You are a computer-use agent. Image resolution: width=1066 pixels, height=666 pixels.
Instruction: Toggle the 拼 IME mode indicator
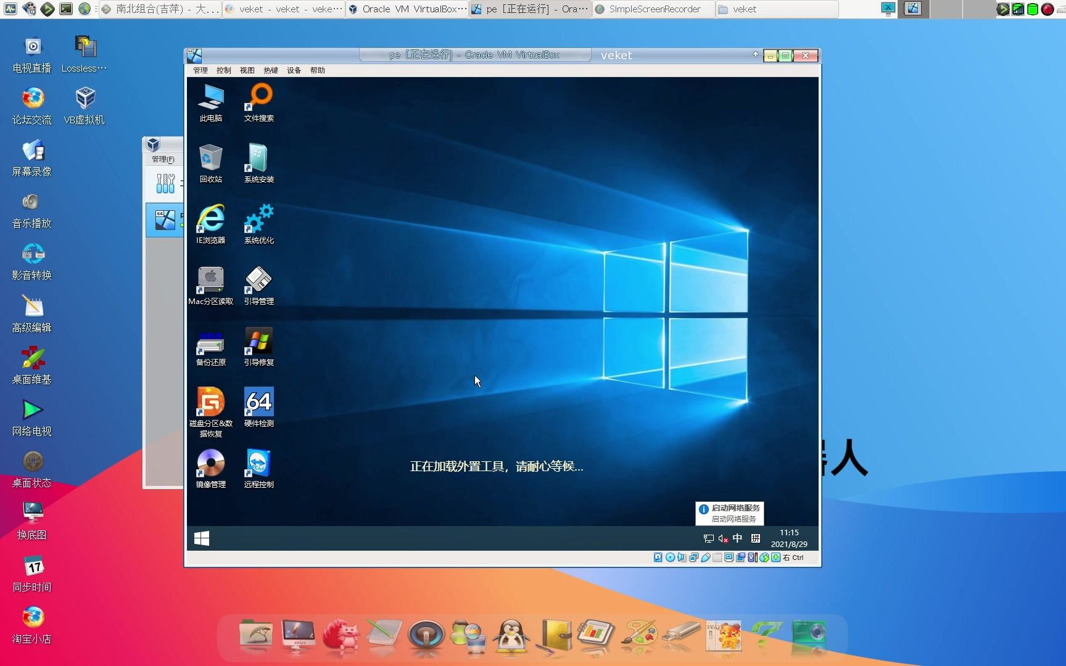[x=756, y=538]
